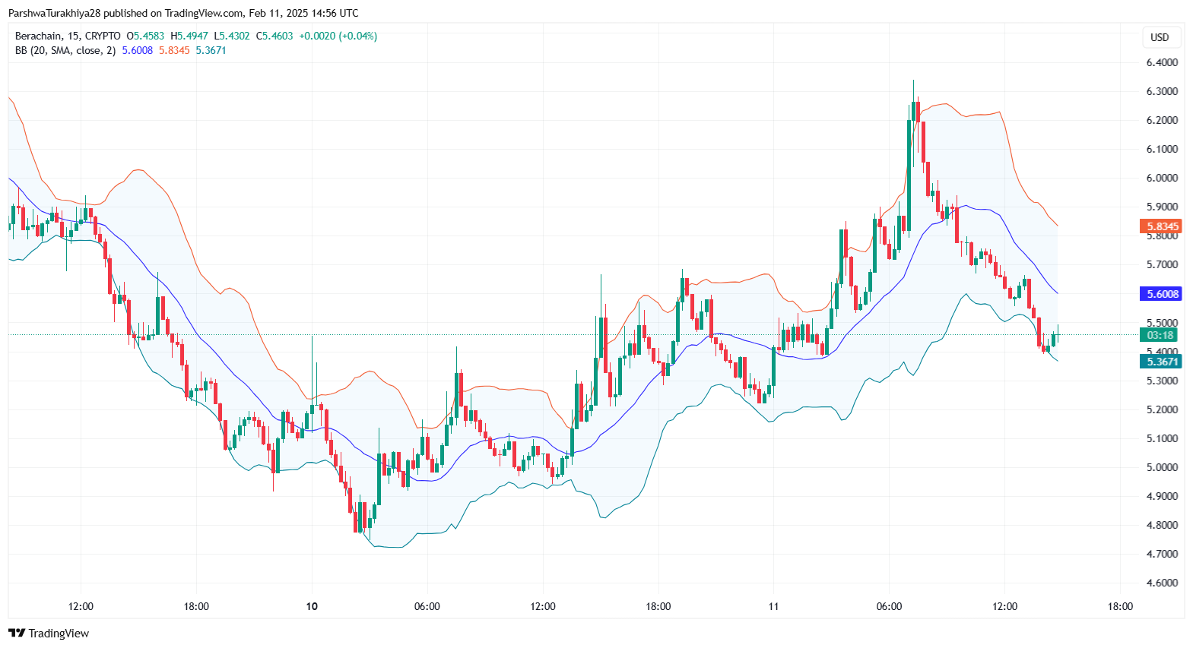Click the blue 5.6008 basis axis label

point(1161,294)
